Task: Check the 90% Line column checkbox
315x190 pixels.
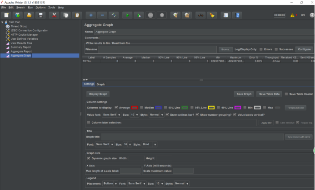Action: coord(165,108)
